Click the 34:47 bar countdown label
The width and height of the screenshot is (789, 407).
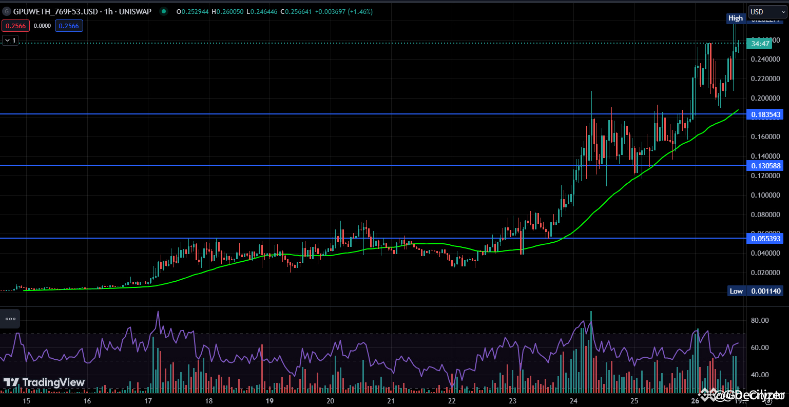(x=760, y=44)
